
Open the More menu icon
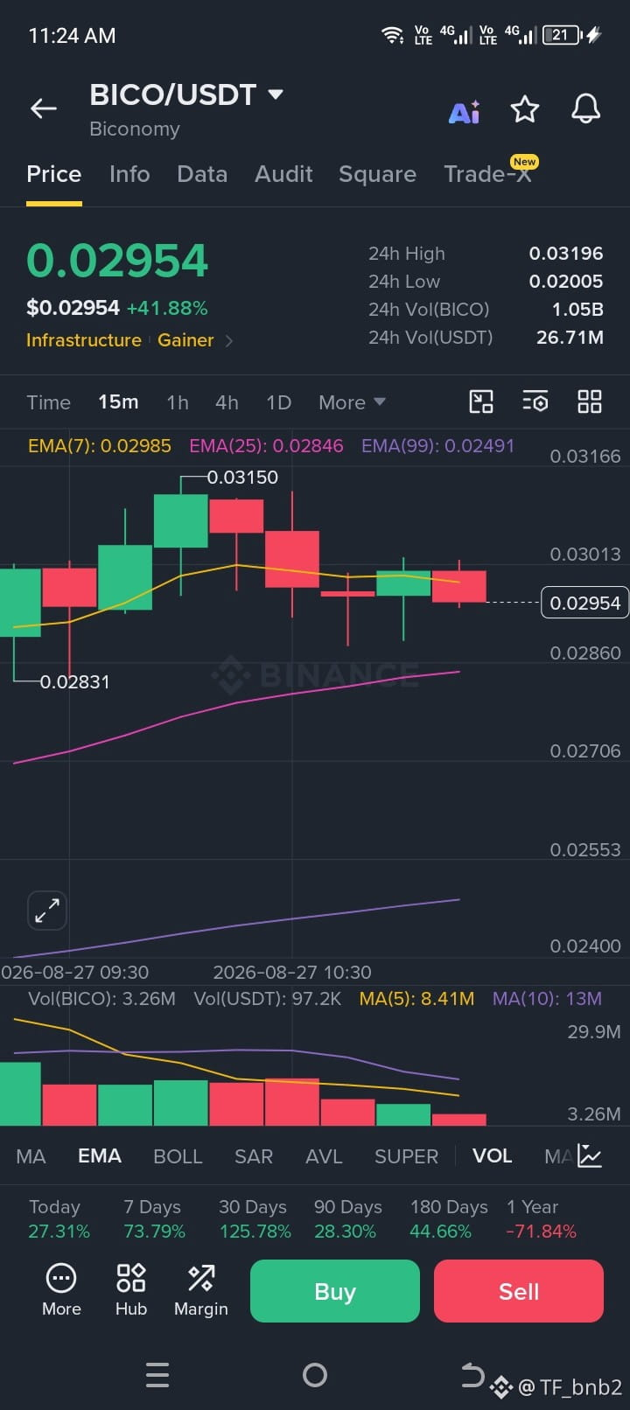[61, 1290]
